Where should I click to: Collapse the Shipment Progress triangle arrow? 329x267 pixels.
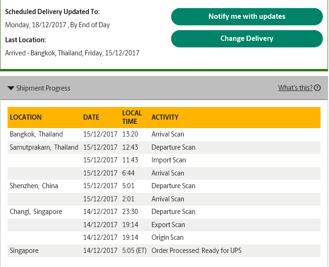click(11, 88)
